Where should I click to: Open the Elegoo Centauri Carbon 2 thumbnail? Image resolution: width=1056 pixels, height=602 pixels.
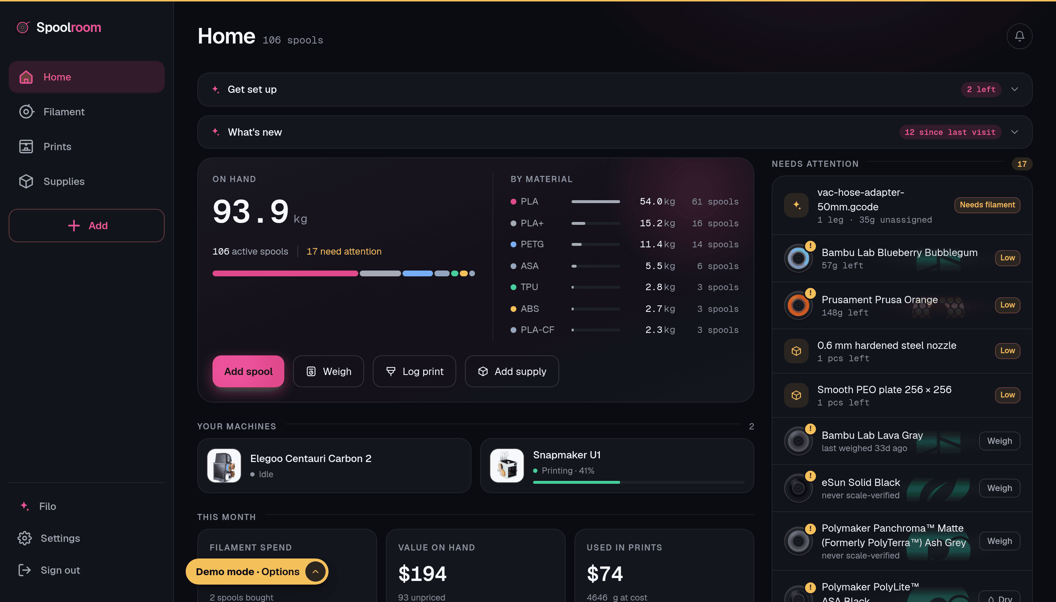[x=224, y=466]
